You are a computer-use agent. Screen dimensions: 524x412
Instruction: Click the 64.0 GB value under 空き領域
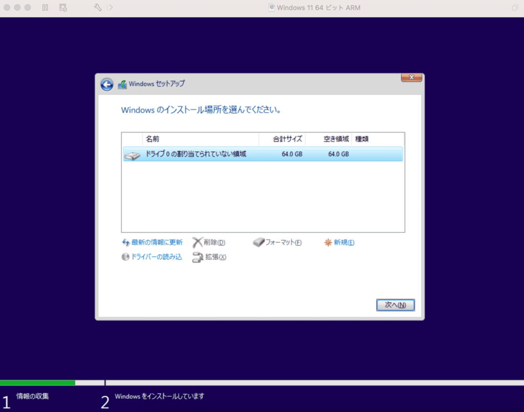pos(338,154)
